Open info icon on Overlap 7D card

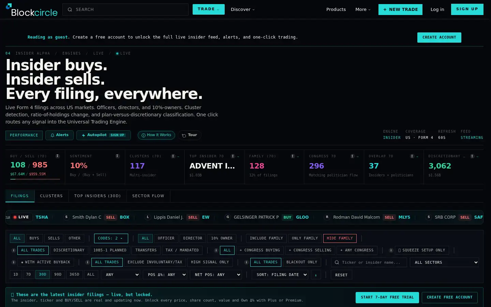click(x=412, y=156)
